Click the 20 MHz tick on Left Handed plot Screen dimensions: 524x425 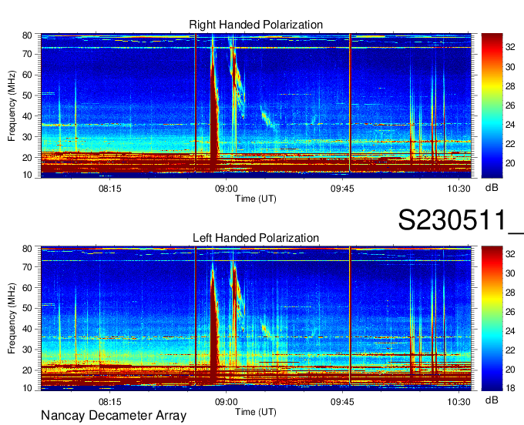[27, 370]
